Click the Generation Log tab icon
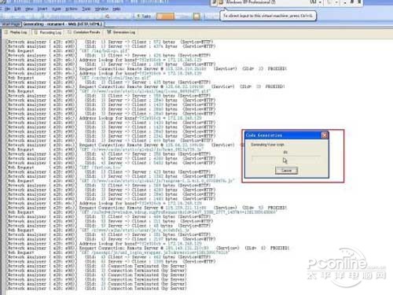 click(x=109, y=32)
